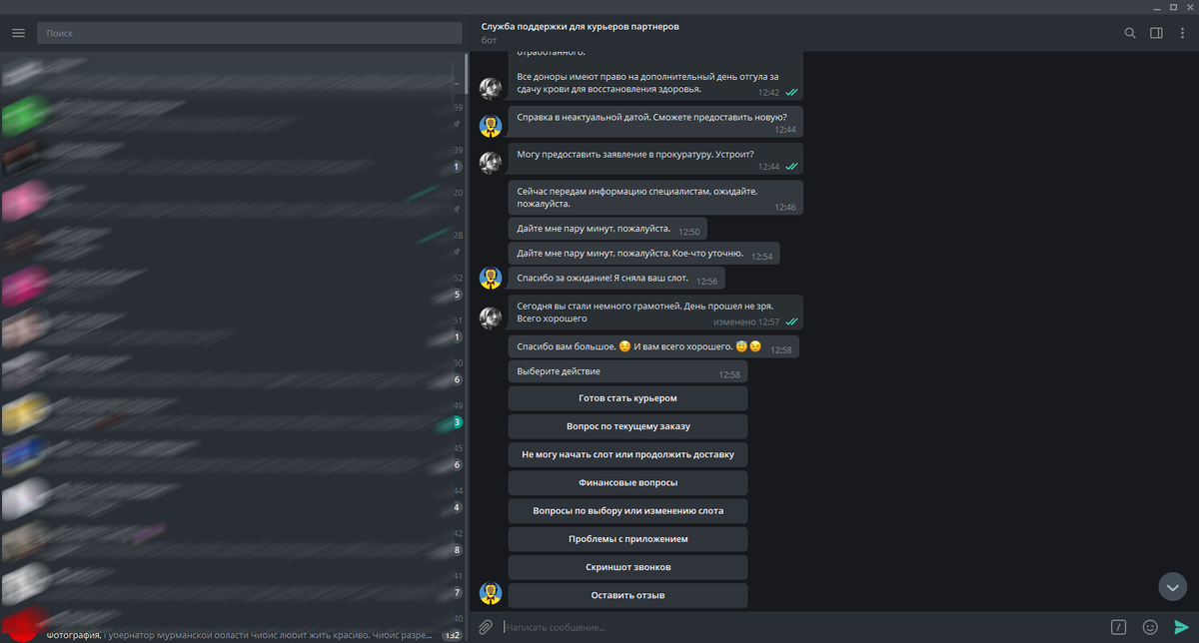
Task: Open the emoji picker
Action: [1150, 627]
